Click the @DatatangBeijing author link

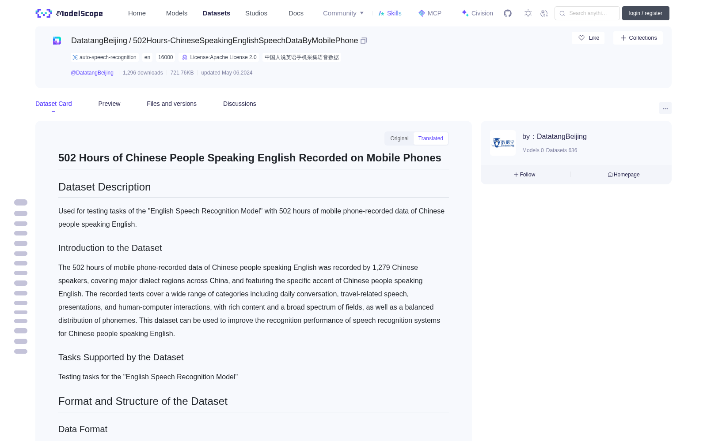pyautogui.click(x=92, y=73)
